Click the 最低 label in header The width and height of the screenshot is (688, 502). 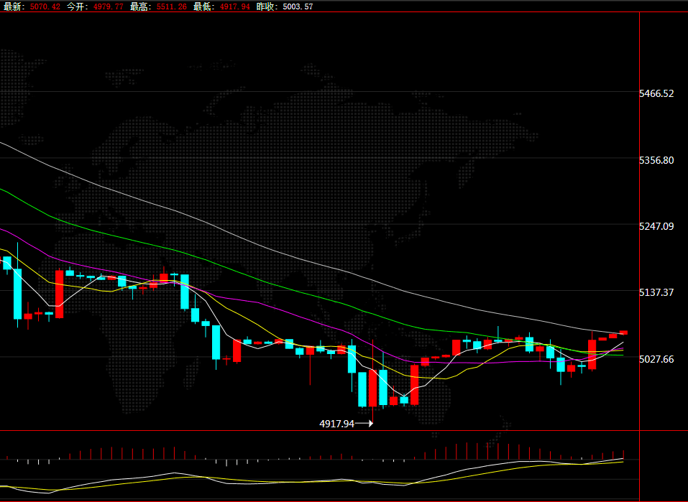click(x=203, y=6)
